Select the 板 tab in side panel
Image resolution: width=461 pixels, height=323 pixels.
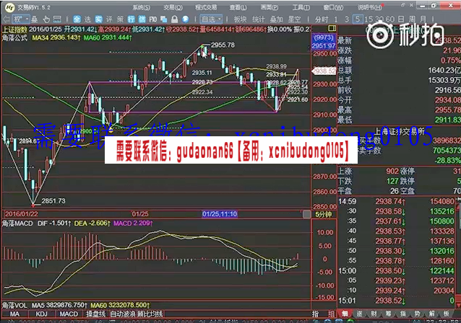click(446, 314)
